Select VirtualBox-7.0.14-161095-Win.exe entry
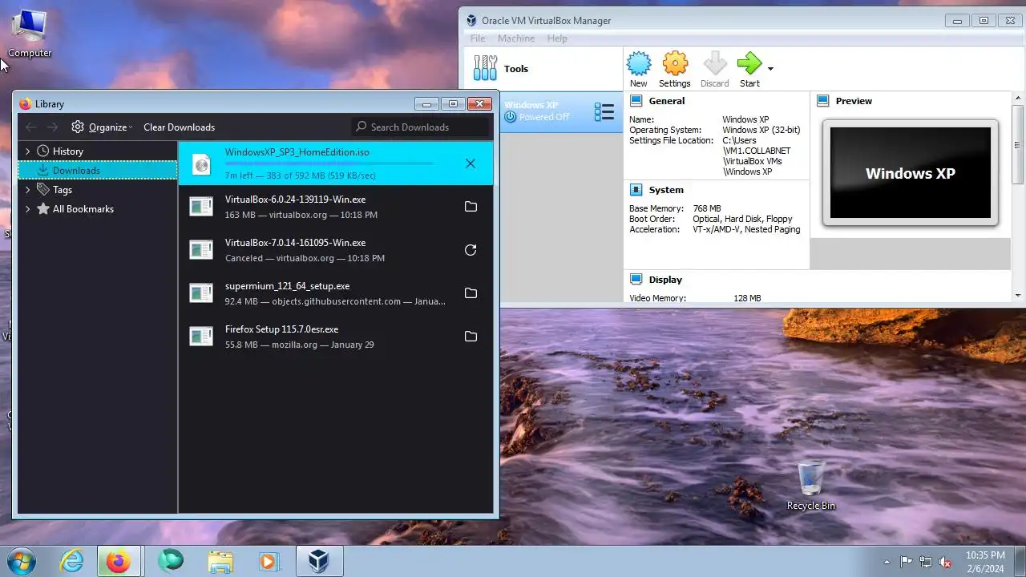Screen dimensions: 1026x577 click(x=336, y=250)
